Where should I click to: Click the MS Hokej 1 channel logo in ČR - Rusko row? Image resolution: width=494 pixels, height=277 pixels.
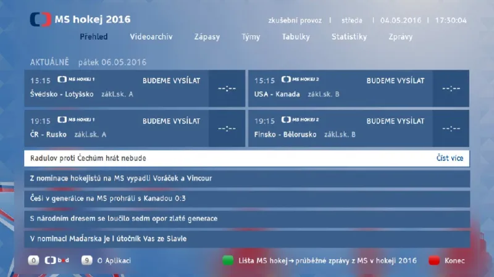[76, 120]
